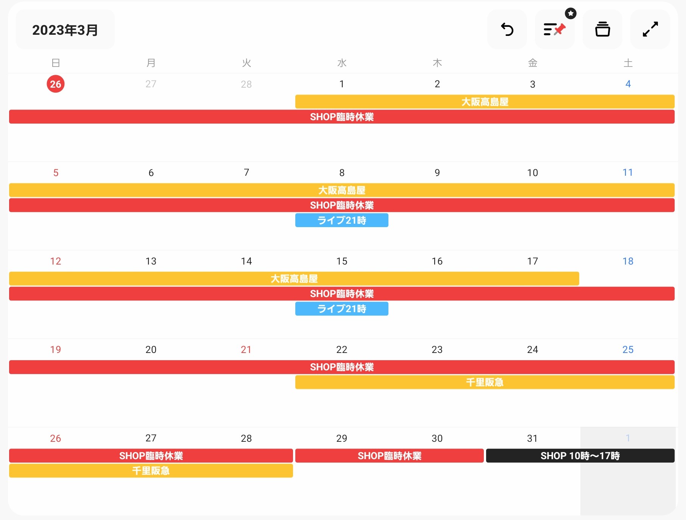The width and height of the screenshot is (686, 520).
Task: Open SHOP臨時休業 event in the March 19 week
Action: pos(342,367)
